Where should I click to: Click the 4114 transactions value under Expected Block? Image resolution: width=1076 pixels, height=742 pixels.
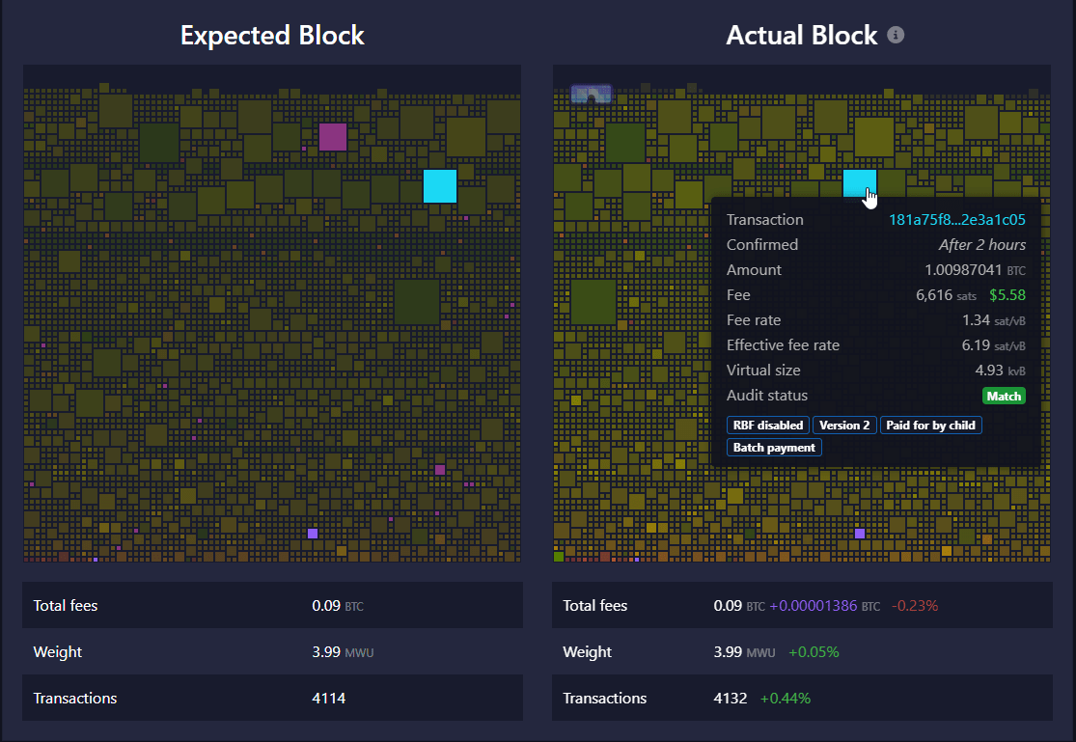click(x=329, y=699)
